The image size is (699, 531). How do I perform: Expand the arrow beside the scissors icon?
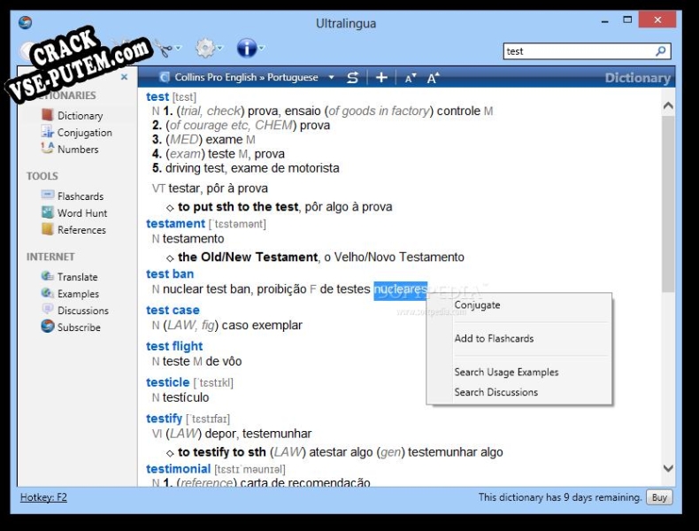point(179,48)
